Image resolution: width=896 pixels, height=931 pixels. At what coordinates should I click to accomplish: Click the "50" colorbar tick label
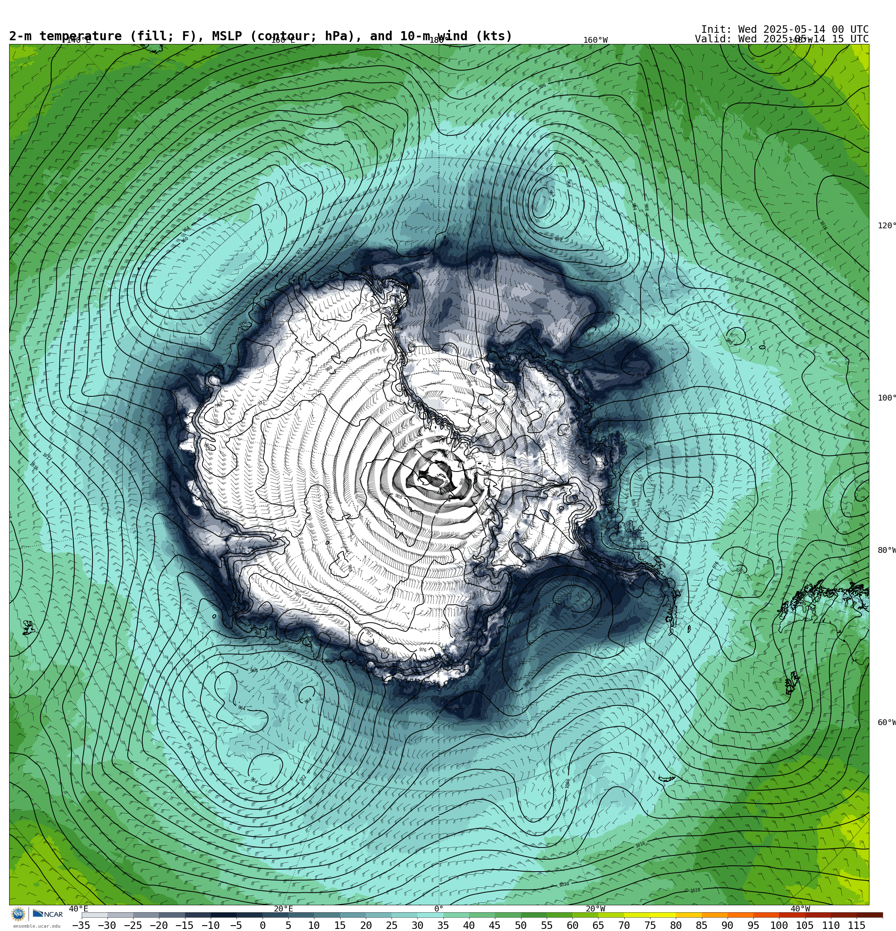pos(521,925)
